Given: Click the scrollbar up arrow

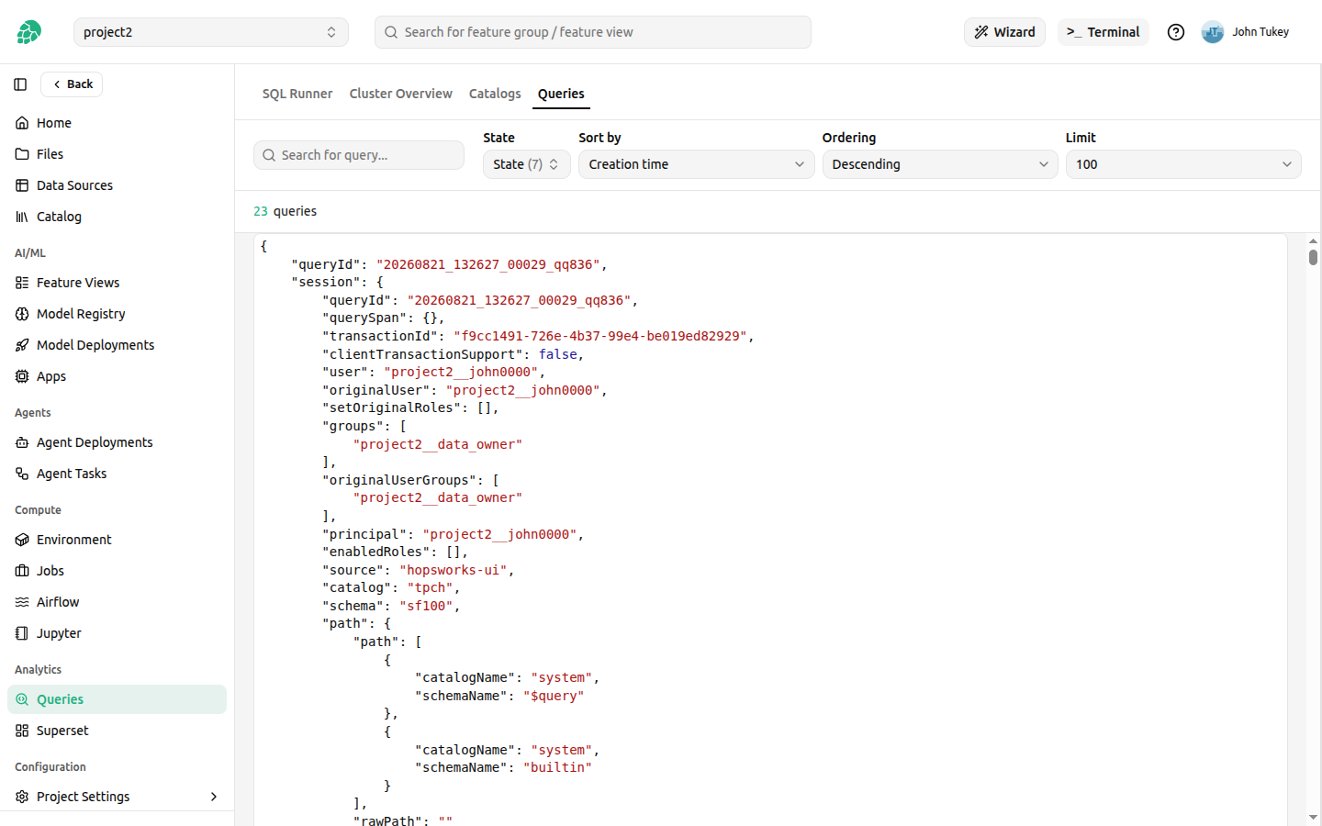Looking at the screenshot, I should pos(1313,240).
